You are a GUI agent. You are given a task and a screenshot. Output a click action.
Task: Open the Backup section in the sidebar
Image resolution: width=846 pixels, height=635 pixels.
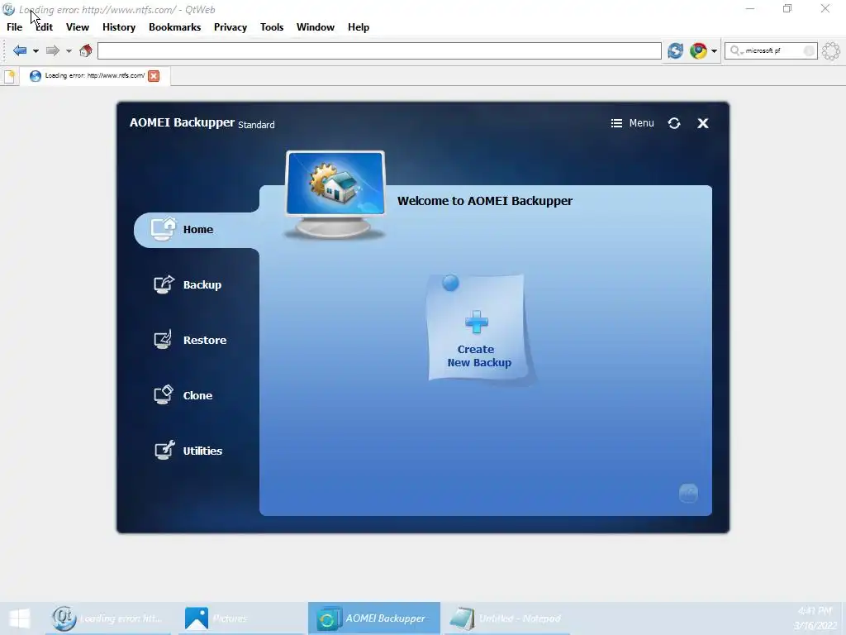[188, 285]
